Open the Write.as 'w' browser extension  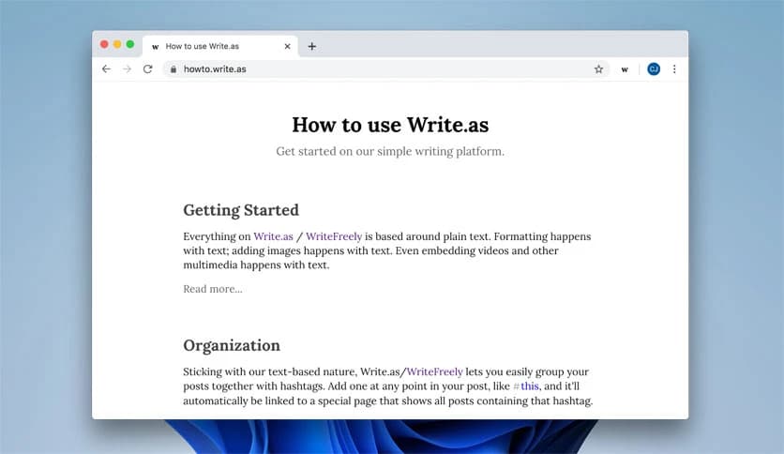point(625,69)
